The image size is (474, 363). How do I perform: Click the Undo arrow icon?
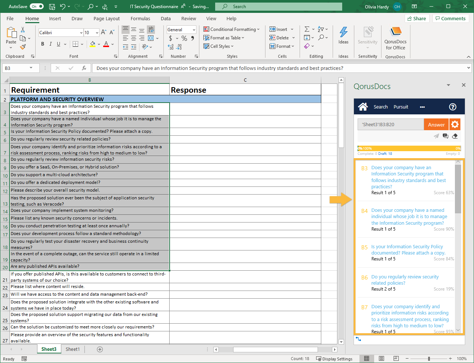pos(63,7)
